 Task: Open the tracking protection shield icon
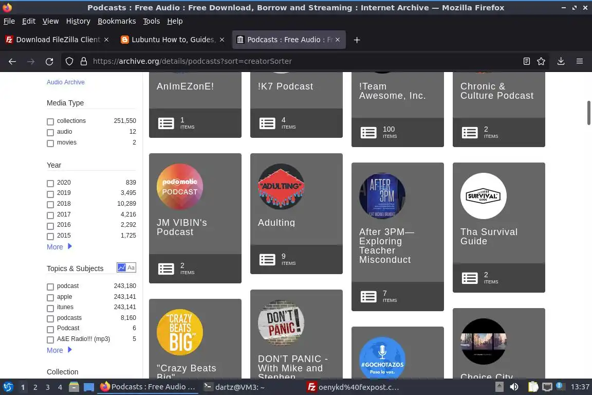point(69,61)
